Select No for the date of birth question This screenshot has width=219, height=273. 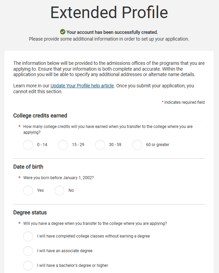[x=60, y=190]
